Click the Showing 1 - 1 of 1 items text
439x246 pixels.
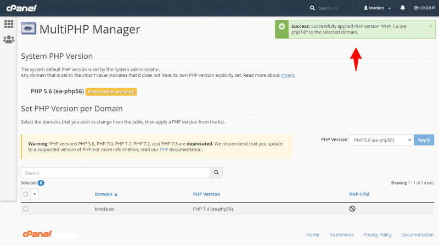tap(413, 183)
